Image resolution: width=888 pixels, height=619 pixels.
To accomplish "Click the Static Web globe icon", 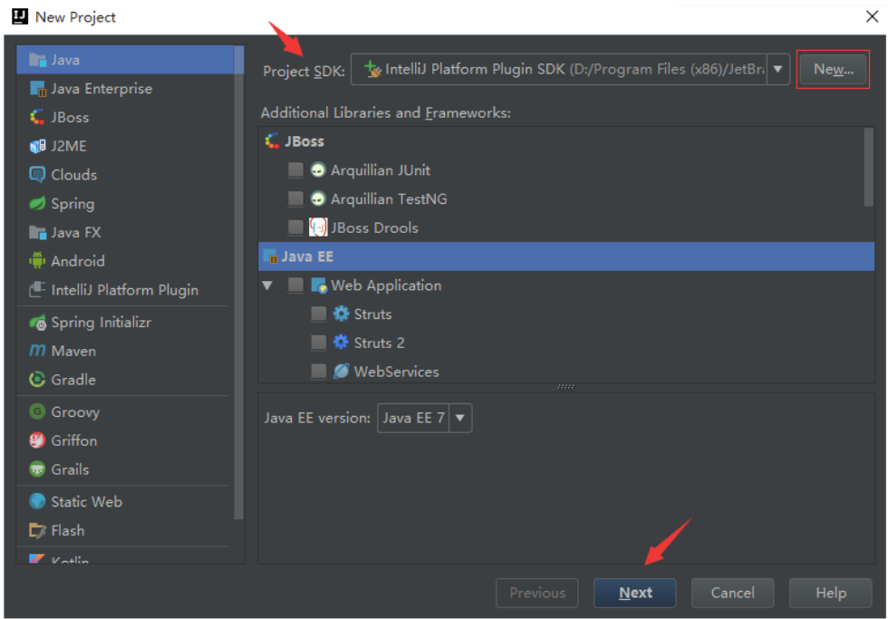I will click(37, 501).
